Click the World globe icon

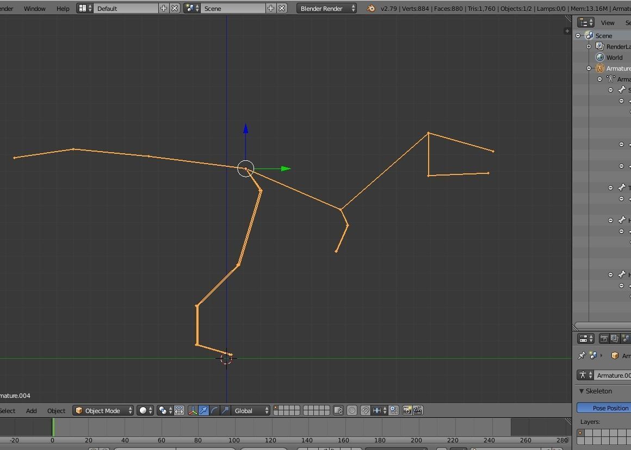599,57
